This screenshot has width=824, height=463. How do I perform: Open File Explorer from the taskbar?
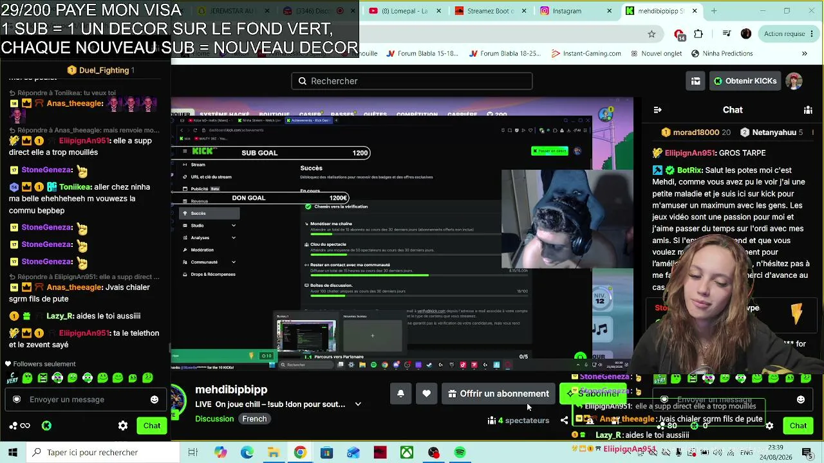[274, 453]
